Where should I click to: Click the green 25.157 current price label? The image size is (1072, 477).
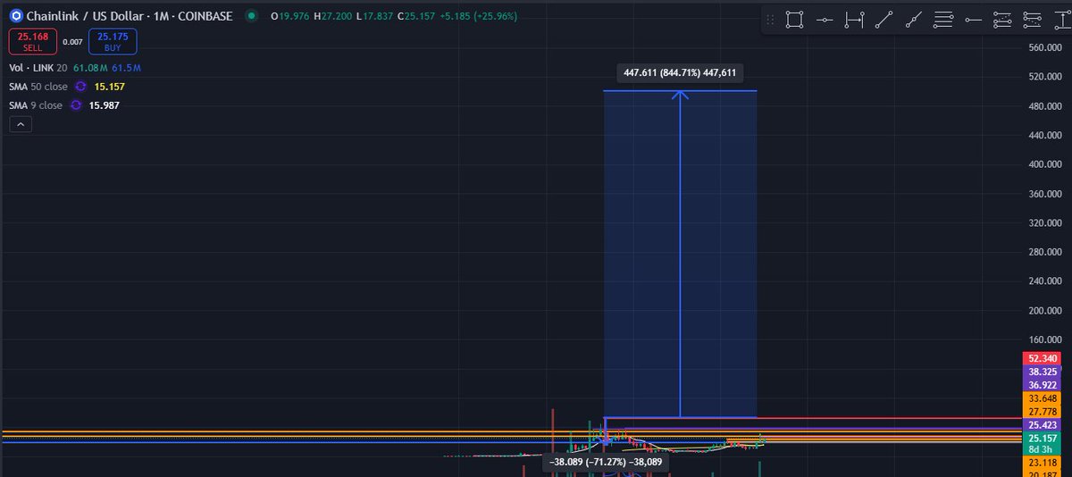[1043, 439]
